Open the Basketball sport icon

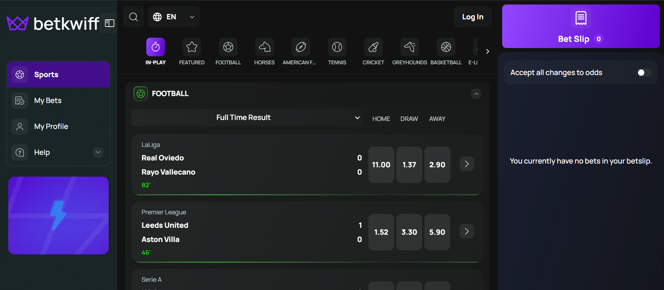tap(446, 47)
